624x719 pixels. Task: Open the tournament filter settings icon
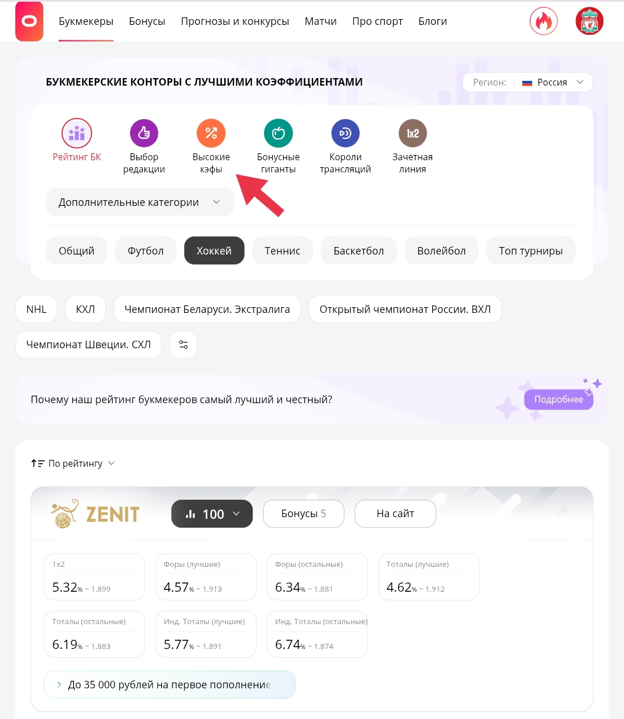click(x=183, y=345)
